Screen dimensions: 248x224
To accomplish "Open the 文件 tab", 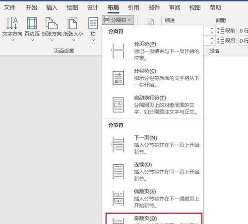I will [x=9, y=7].
